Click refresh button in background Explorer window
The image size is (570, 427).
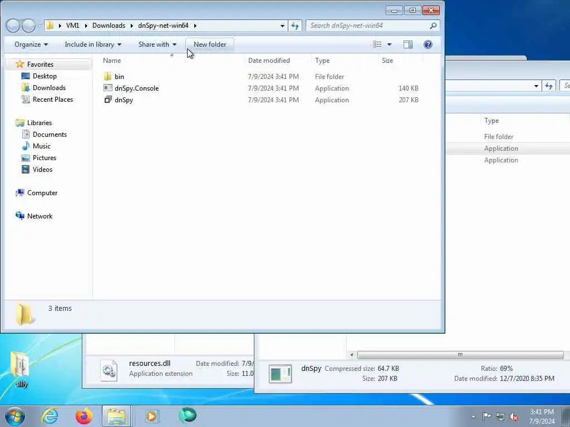548,86
